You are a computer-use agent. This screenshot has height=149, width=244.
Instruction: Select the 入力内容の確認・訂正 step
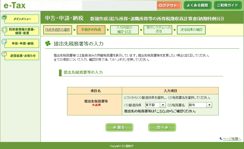pos(124,30)
